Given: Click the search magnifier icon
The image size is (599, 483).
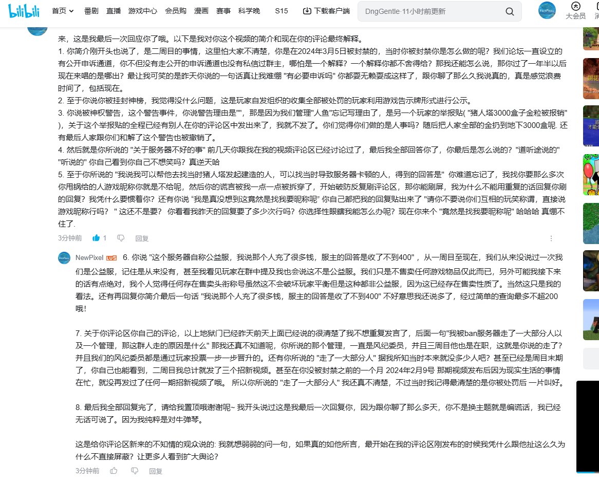Looking at the screenshot, I should point(509,11).
